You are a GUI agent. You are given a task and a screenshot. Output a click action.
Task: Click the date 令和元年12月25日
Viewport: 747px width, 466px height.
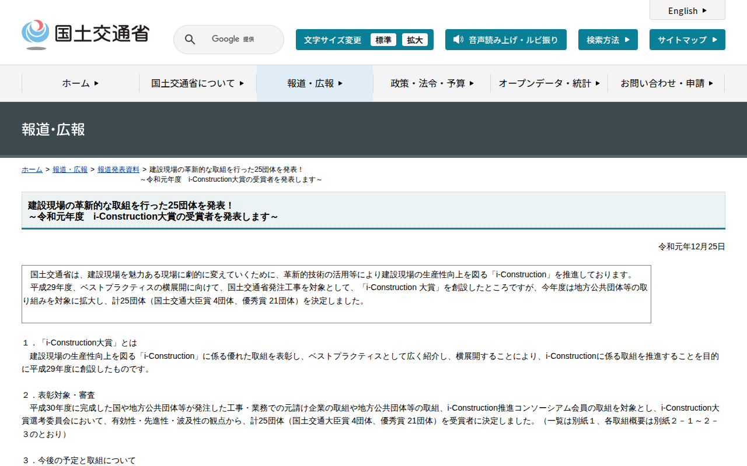(x=692, y=246)
